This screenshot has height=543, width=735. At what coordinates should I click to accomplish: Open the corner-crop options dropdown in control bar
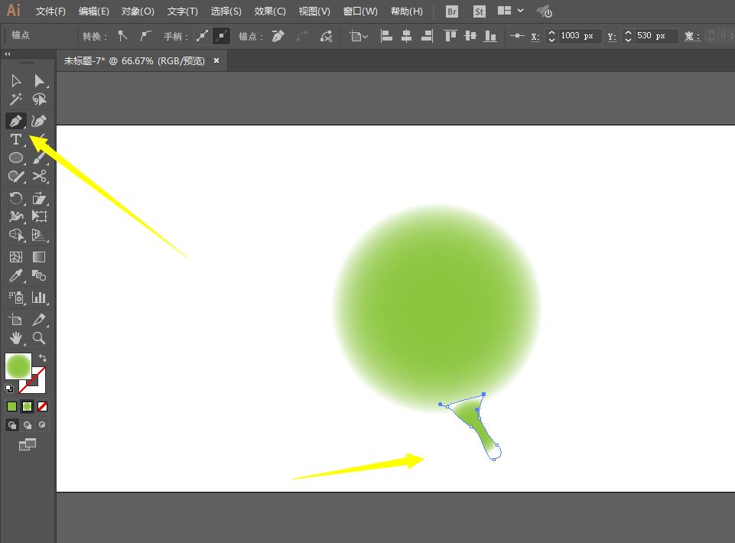tap(359, 36)
